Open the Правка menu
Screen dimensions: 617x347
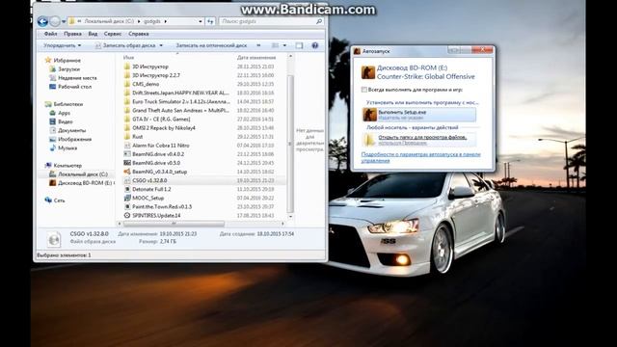[x=73, y=34]
